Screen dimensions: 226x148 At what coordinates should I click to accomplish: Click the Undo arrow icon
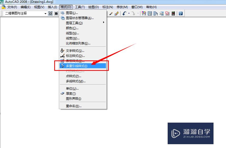coord(124,13)
